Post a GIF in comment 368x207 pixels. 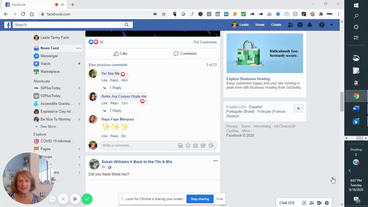[203, 146]
